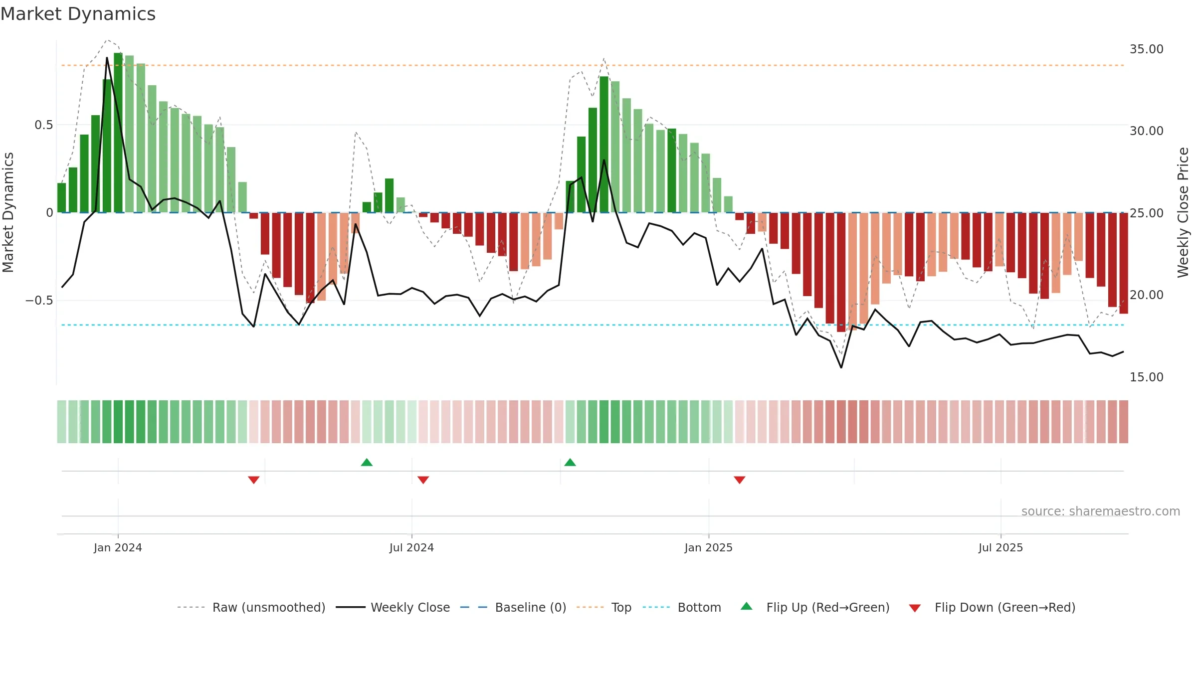Select the red flip-down marker just after Jul 2024
Screen dimensions: 1197x673
[x=423, y=480]
